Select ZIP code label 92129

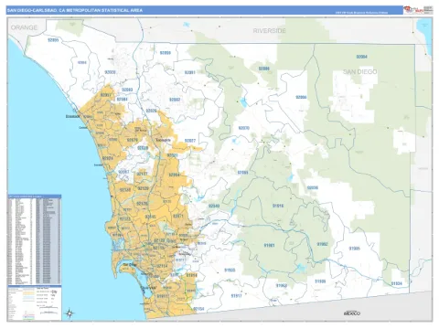tap(143, 188)
